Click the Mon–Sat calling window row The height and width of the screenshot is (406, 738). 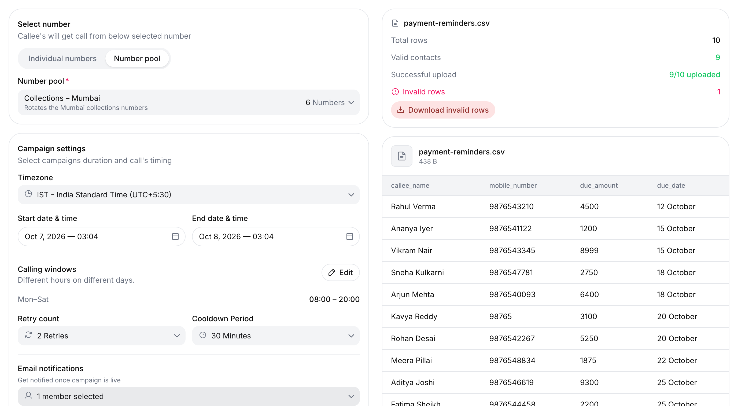tap(189, 299)
